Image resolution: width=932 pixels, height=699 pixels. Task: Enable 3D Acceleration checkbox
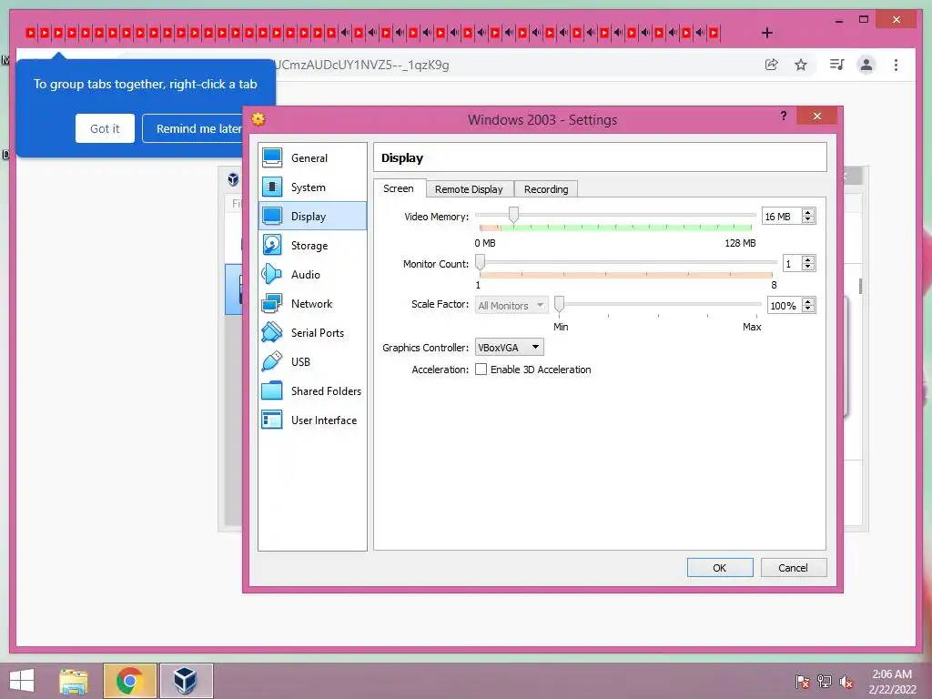coord(481,370)
